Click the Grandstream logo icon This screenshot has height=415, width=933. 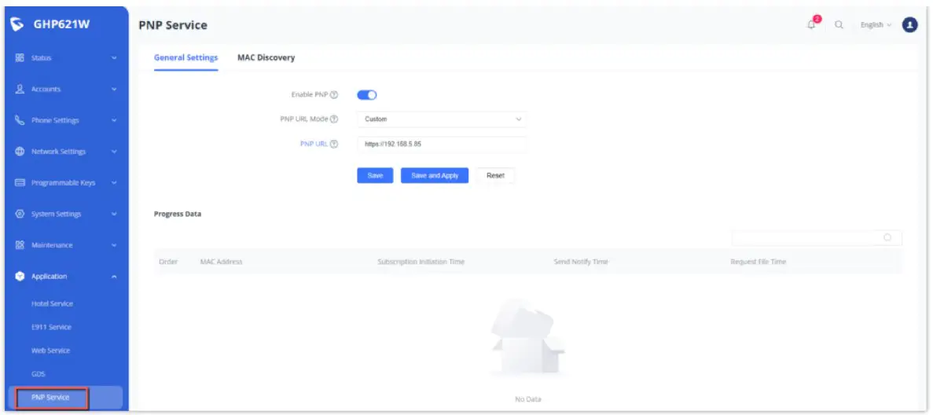18,24
